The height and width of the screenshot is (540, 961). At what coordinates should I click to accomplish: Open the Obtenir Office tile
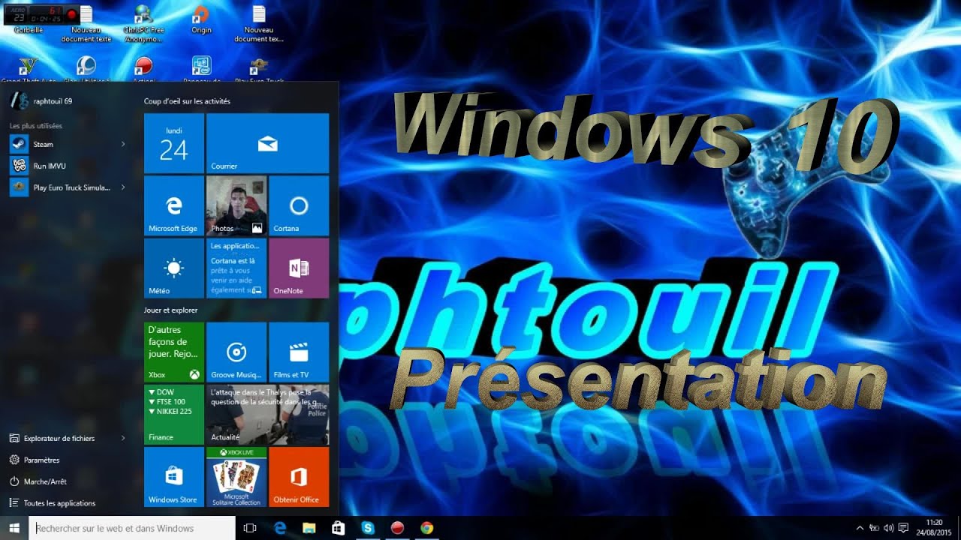[x=298, y=477]
